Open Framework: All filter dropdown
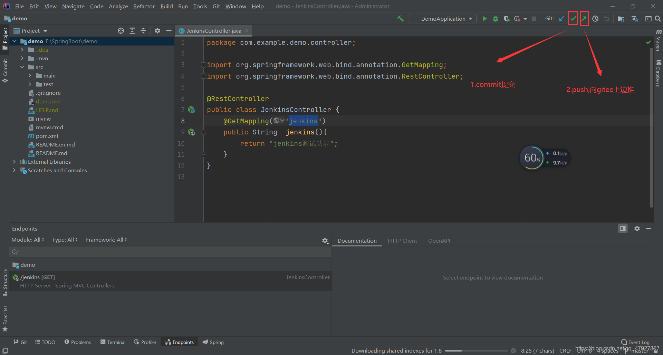Viewport: 663px width, 355px height. (x=106, y=240)
